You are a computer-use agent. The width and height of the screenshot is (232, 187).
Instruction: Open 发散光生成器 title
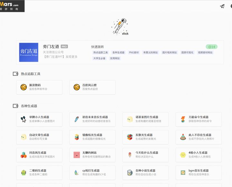(x=144, y=135)
